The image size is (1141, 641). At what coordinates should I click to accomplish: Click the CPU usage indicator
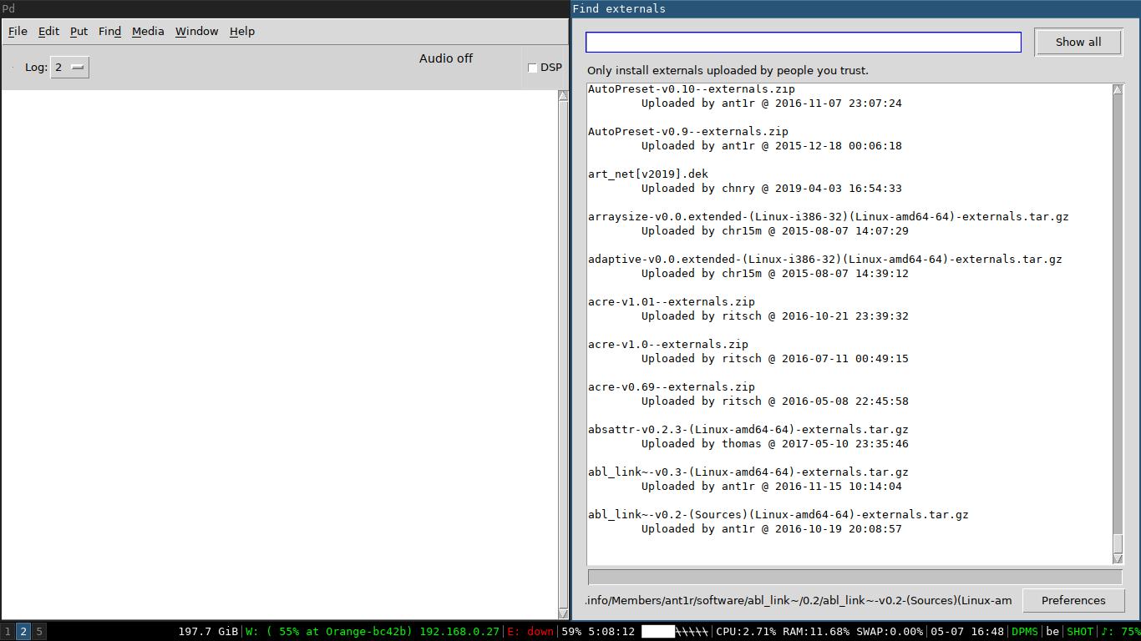746,632
